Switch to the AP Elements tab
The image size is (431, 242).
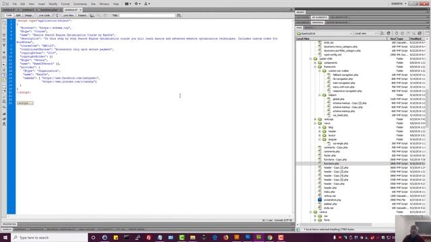tap(319, 17)
